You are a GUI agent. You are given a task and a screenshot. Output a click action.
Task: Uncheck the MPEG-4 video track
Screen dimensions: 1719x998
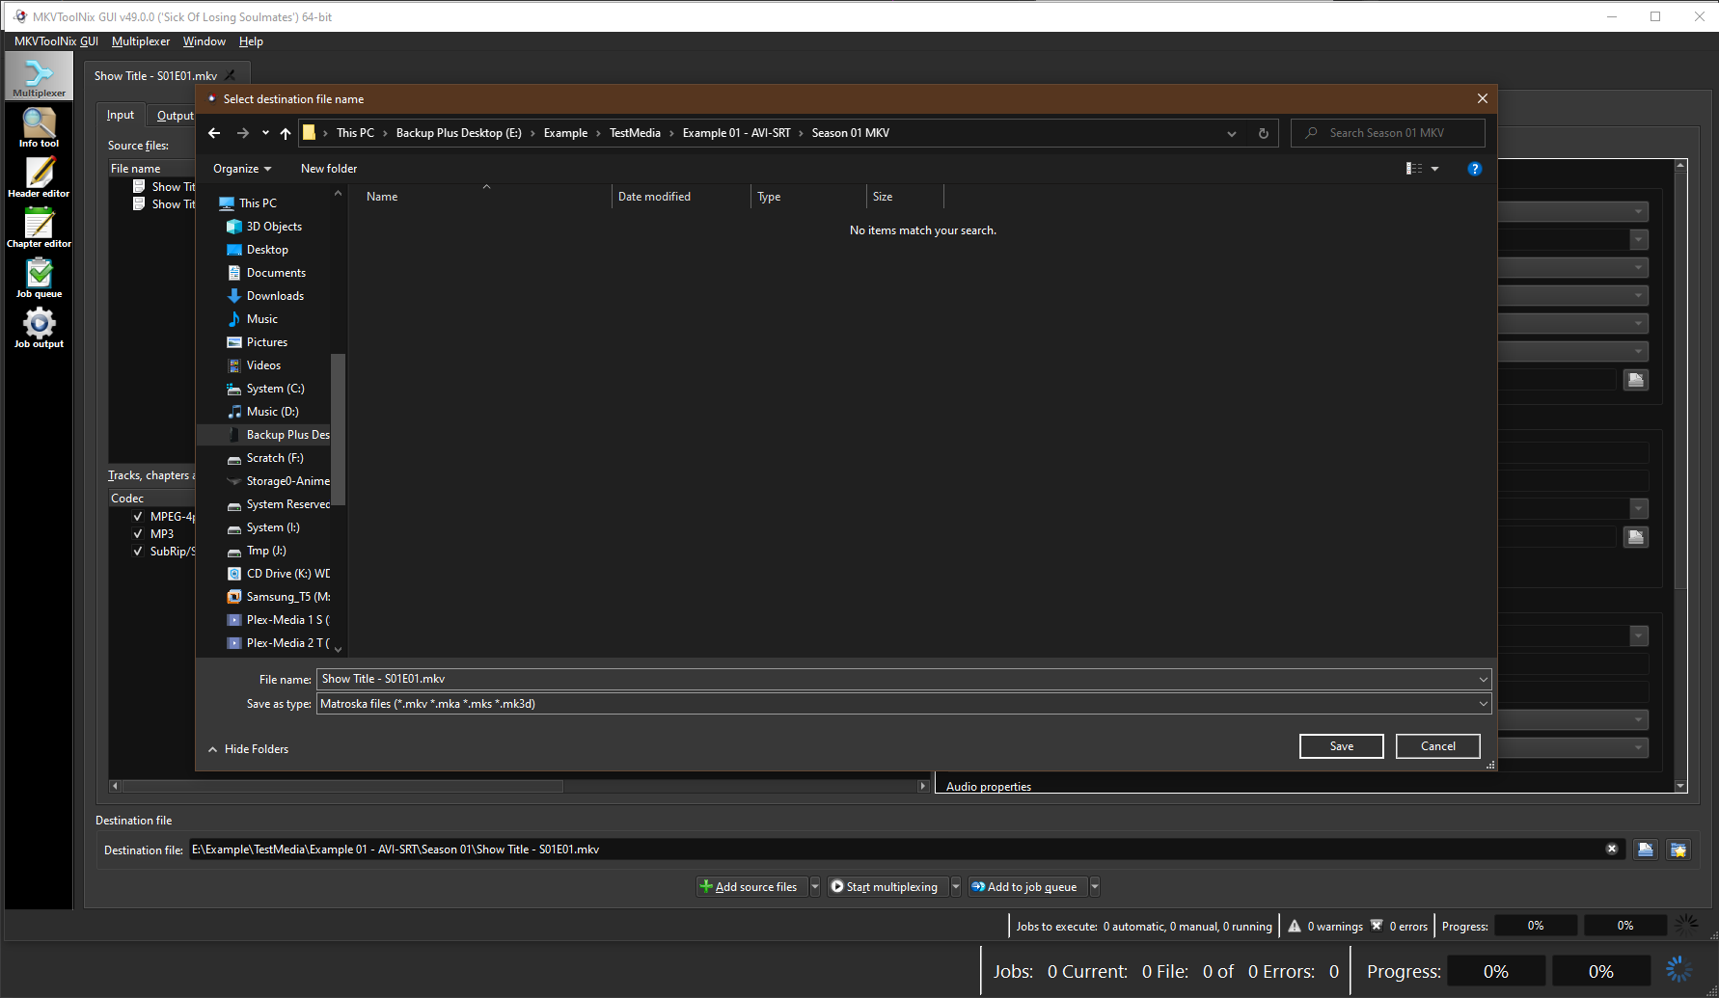click(x=138, y=516)
